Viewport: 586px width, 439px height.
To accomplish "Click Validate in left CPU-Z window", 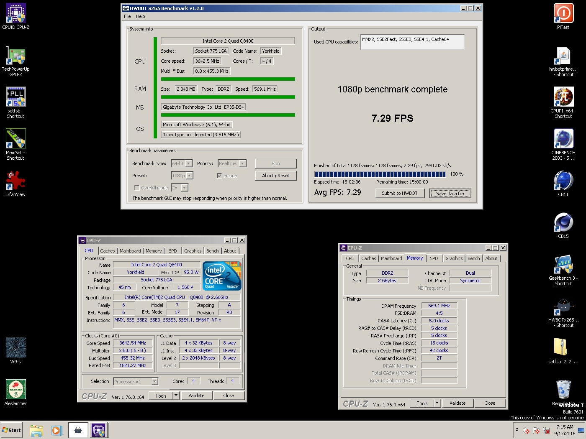I will point(196,396).
